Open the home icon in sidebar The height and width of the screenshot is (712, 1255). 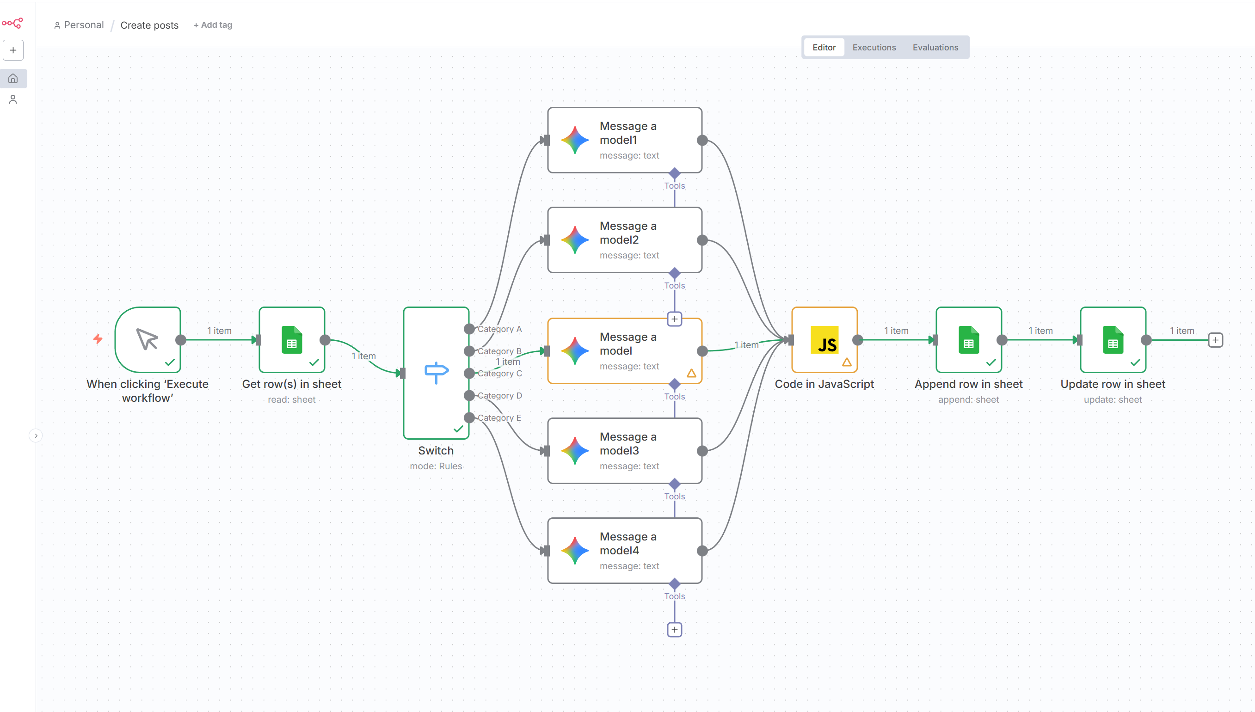pos(13,78)
